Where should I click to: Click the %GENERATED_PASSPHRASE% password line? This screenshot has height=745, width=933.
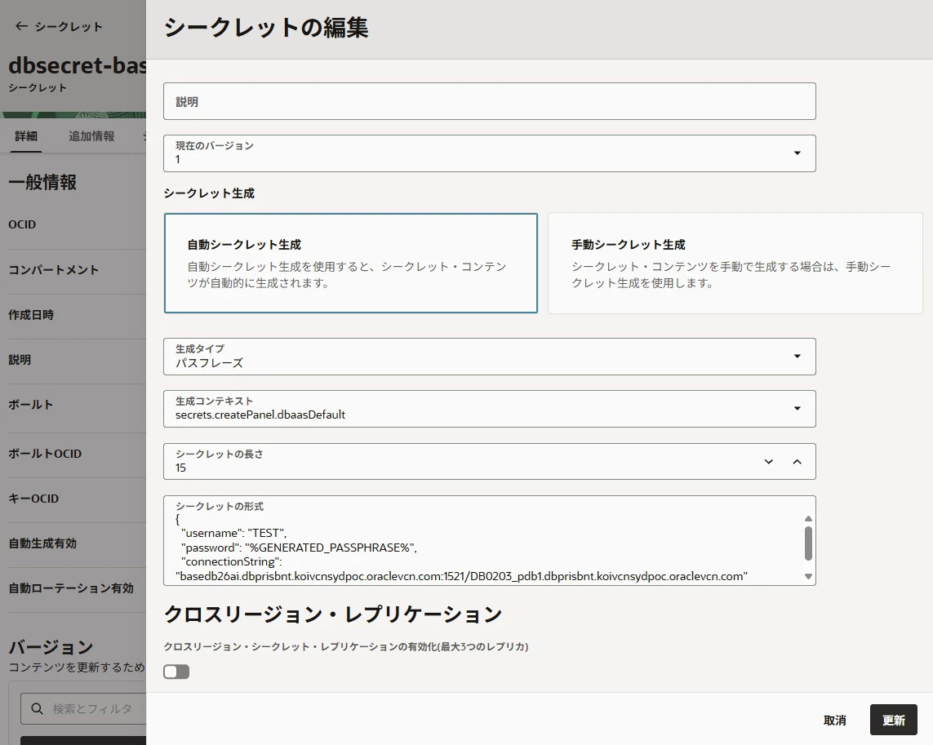tap(299, 548)
